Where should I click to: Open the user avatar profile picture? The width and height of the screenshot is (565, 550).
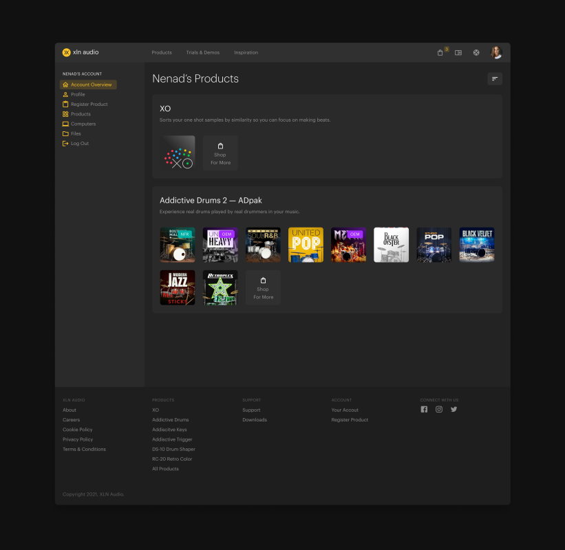point(495,52)
